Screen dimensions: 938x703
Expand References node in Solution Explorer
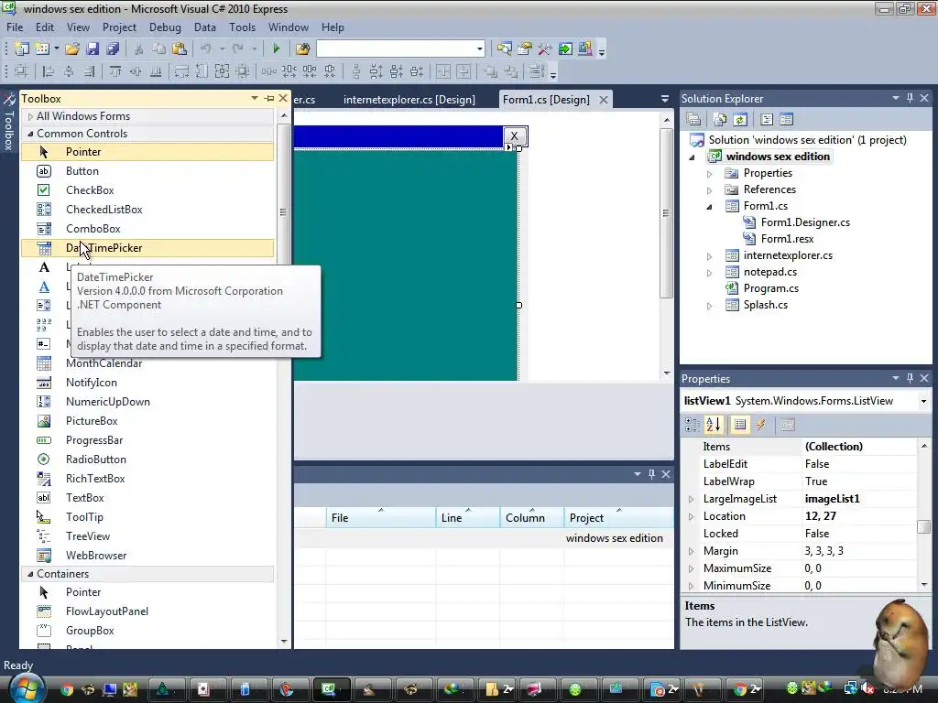pyautogui.click(x=710, y=190)
